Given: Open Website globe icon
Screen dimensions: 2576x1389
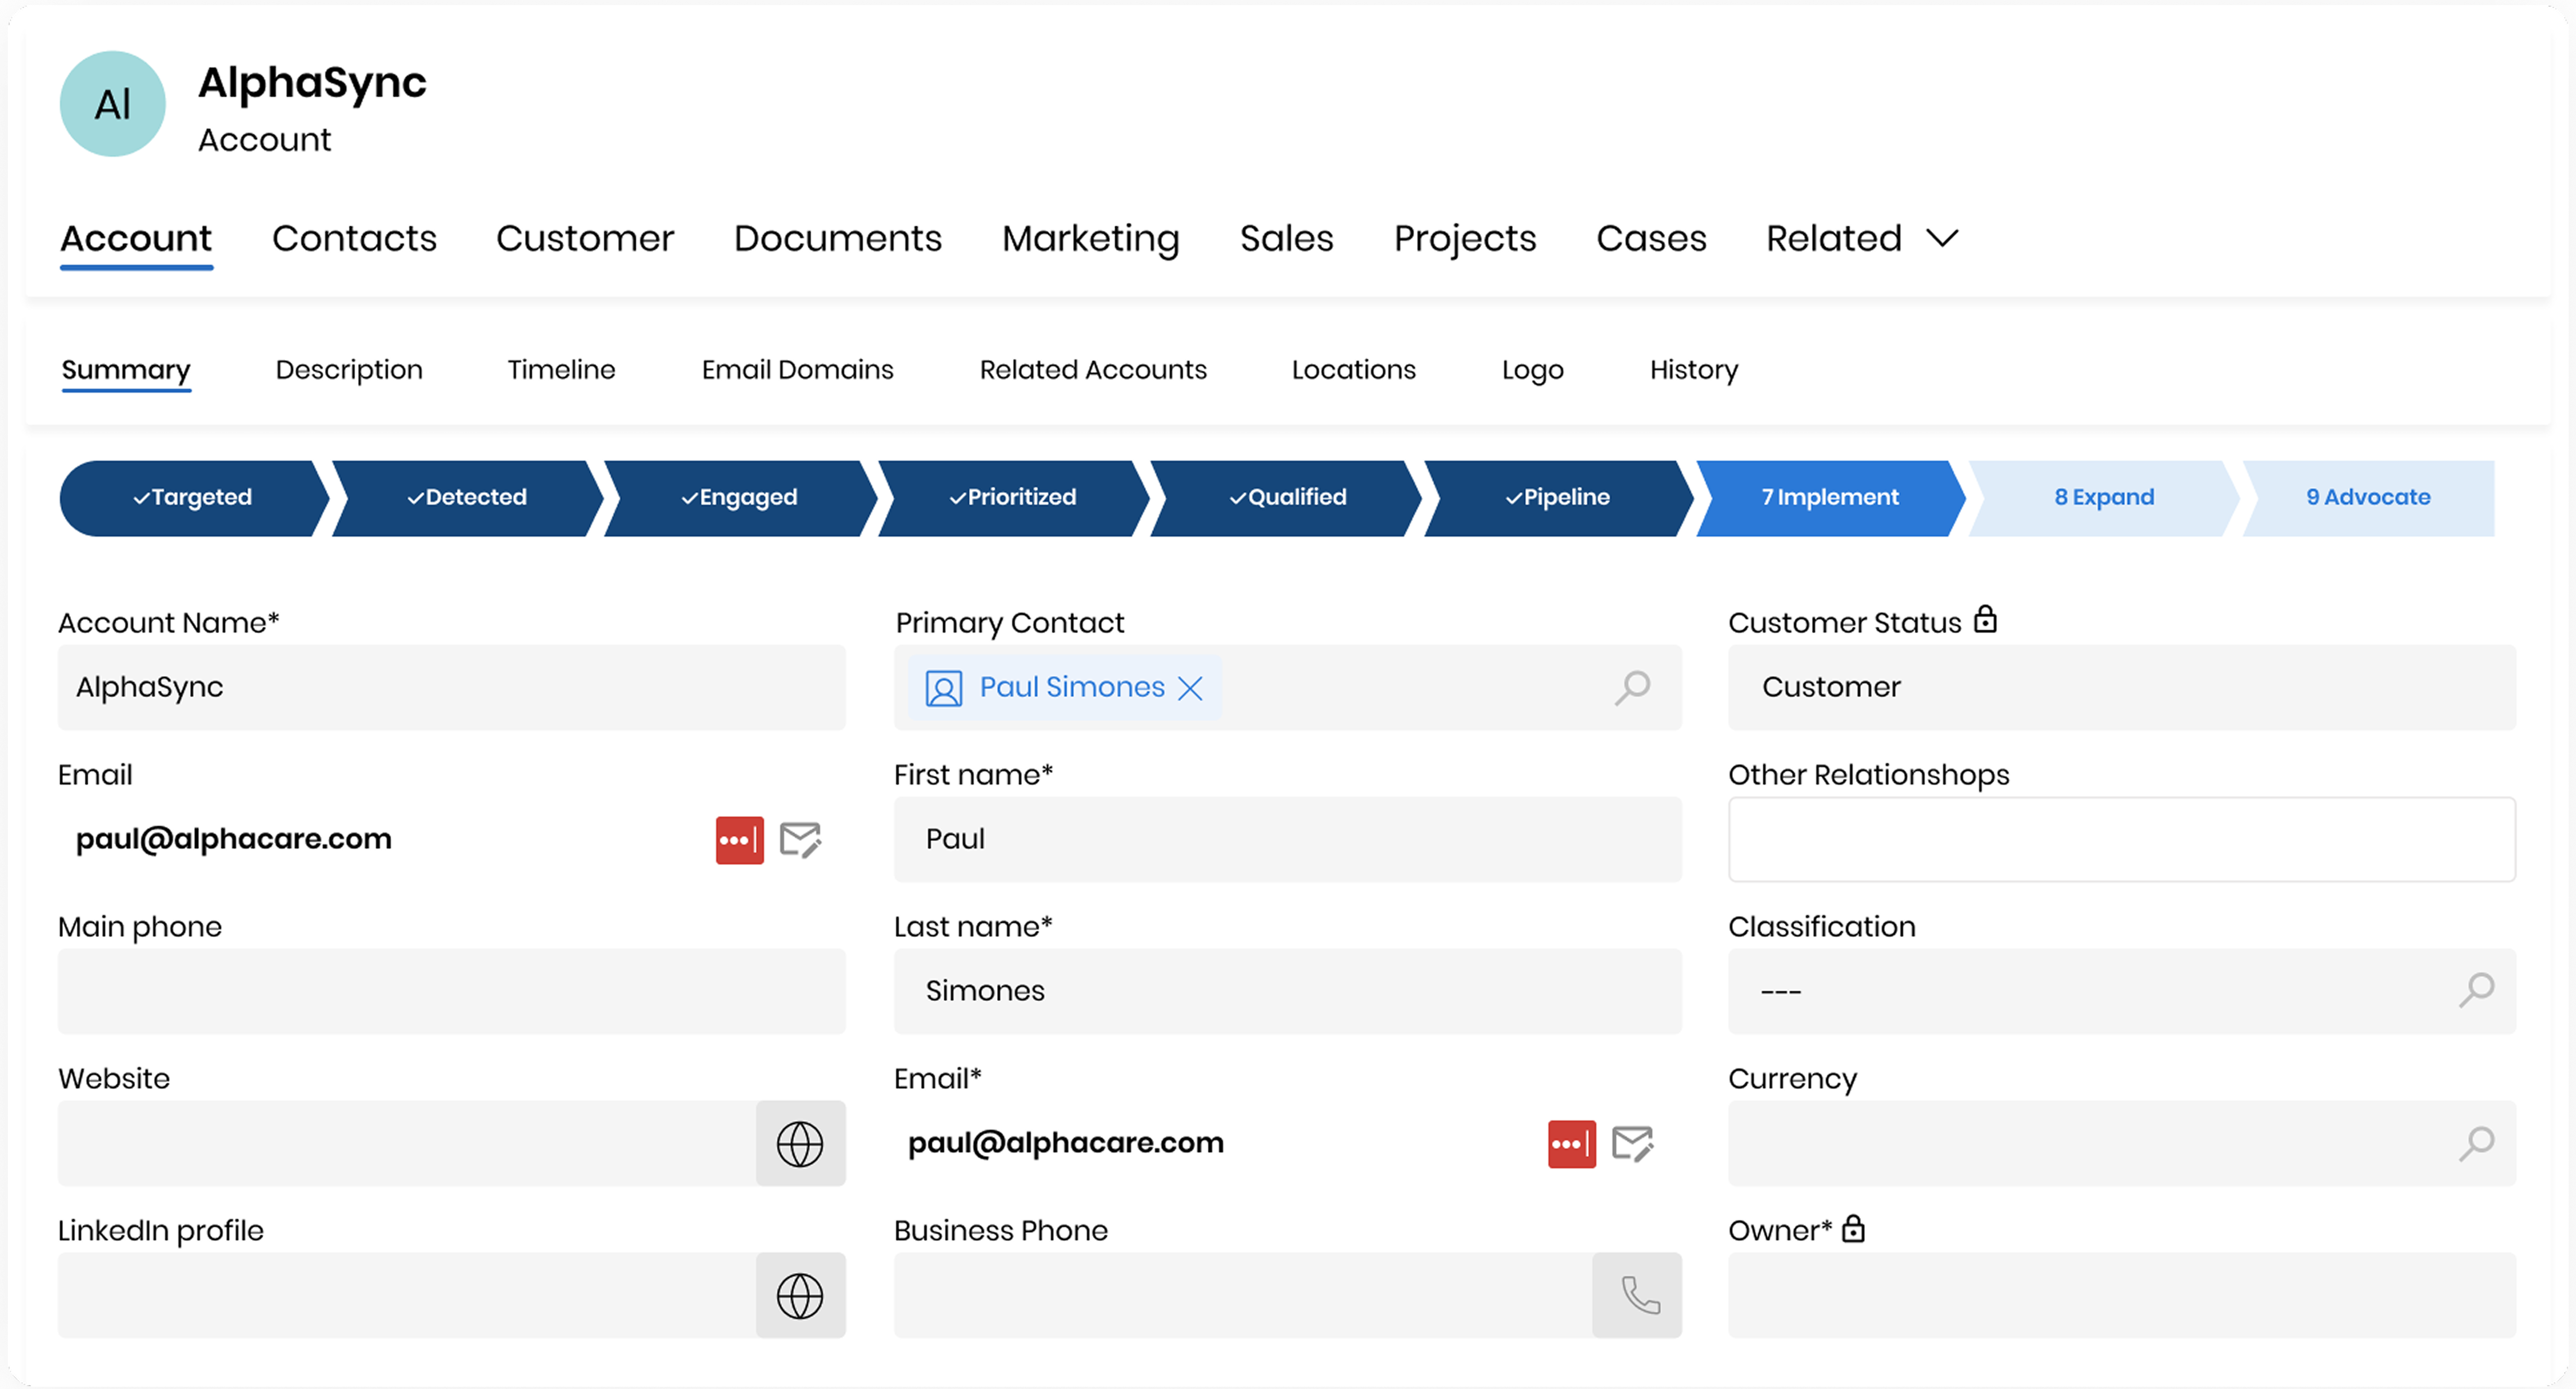Looking at the screenshot, I should click(x=800, y=1144).
